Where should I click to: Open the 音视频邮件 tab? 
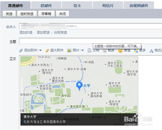click(x=139, y=5)
